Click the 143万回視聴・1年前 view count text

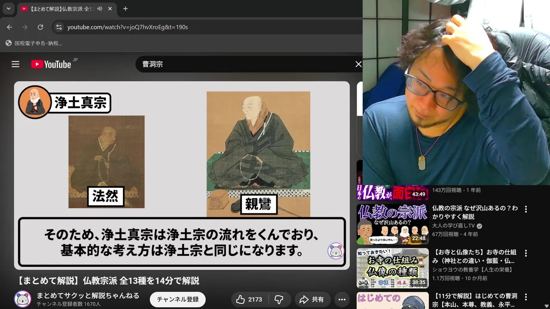(456, 190)
